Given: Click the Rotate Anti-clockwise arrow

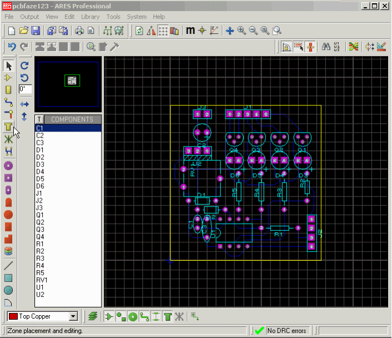Looking at the screenshot, I should (x=24, y=78).
